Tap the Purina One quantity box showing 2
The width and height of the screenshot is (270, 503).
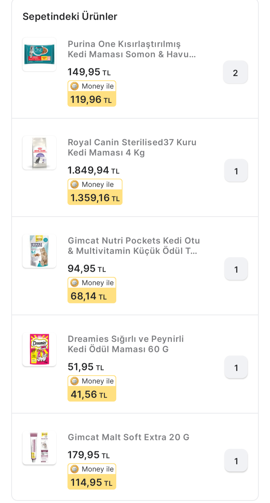click(x=235, y=72)
